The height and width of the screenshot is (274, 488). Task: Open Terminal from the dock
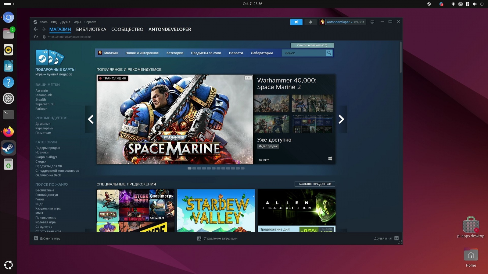(x=8, y=115)
